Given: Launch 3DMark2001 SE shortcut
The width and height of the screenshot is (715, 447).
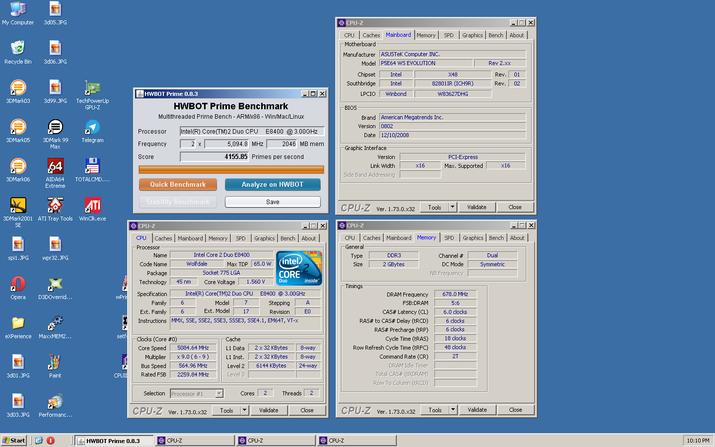Looking at the screenshot, I should click(x=18, y=213).
